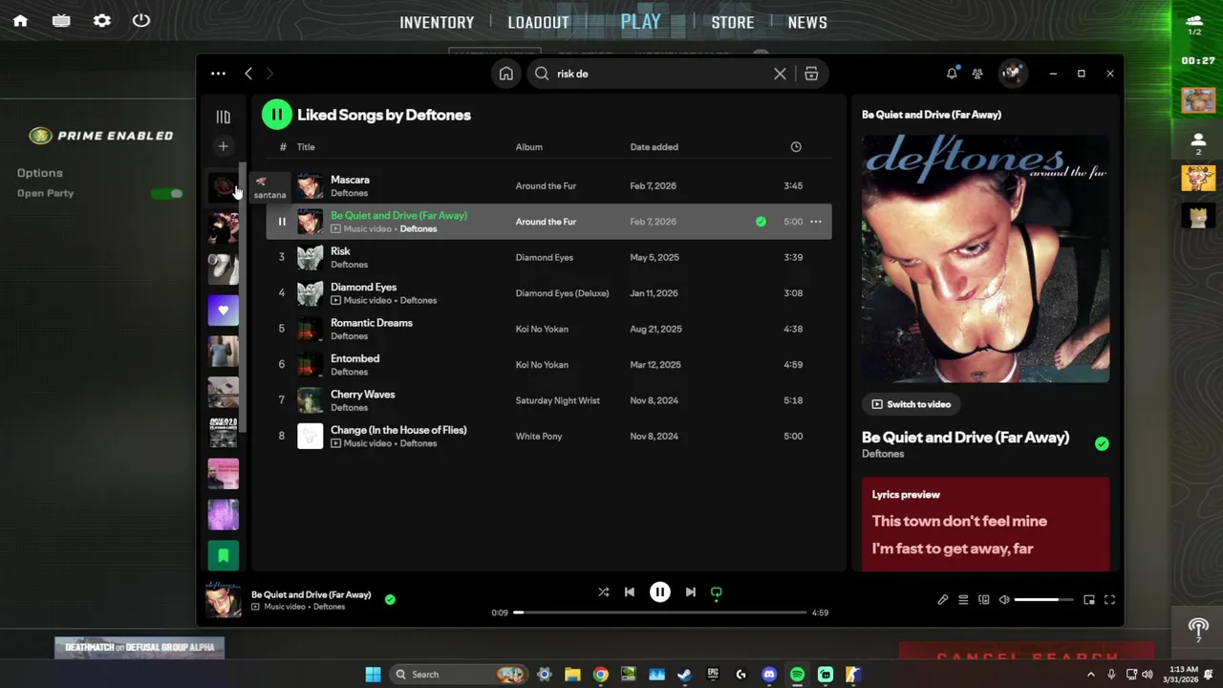
Task: Pause playback in the player bar
Action: point(659,592)
